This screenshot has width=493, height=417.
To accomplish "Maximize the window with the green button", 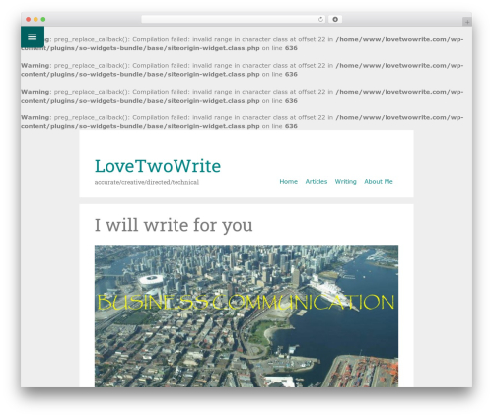I will pyautogui.click(x=43, y=20).
